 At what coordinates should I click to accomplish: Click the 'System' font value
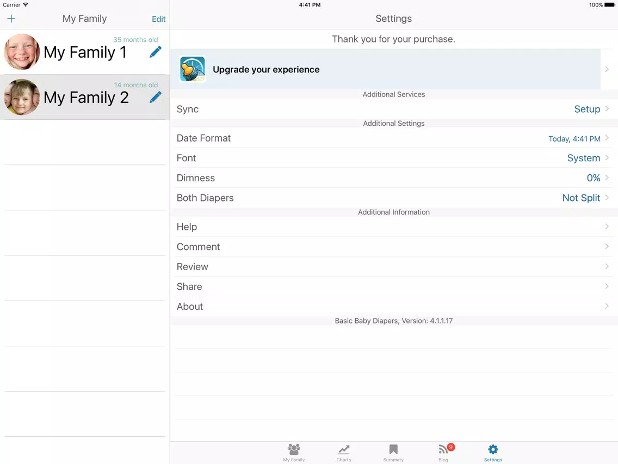tap(583, 158)
